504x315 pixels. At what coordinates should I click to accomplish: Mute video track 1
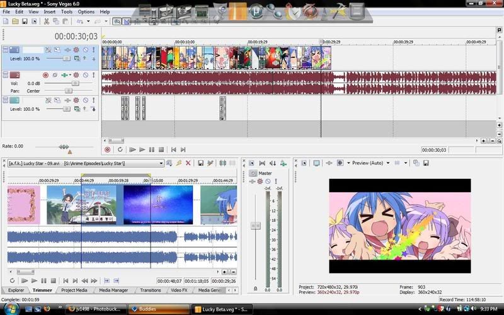(x=85, y=49)
